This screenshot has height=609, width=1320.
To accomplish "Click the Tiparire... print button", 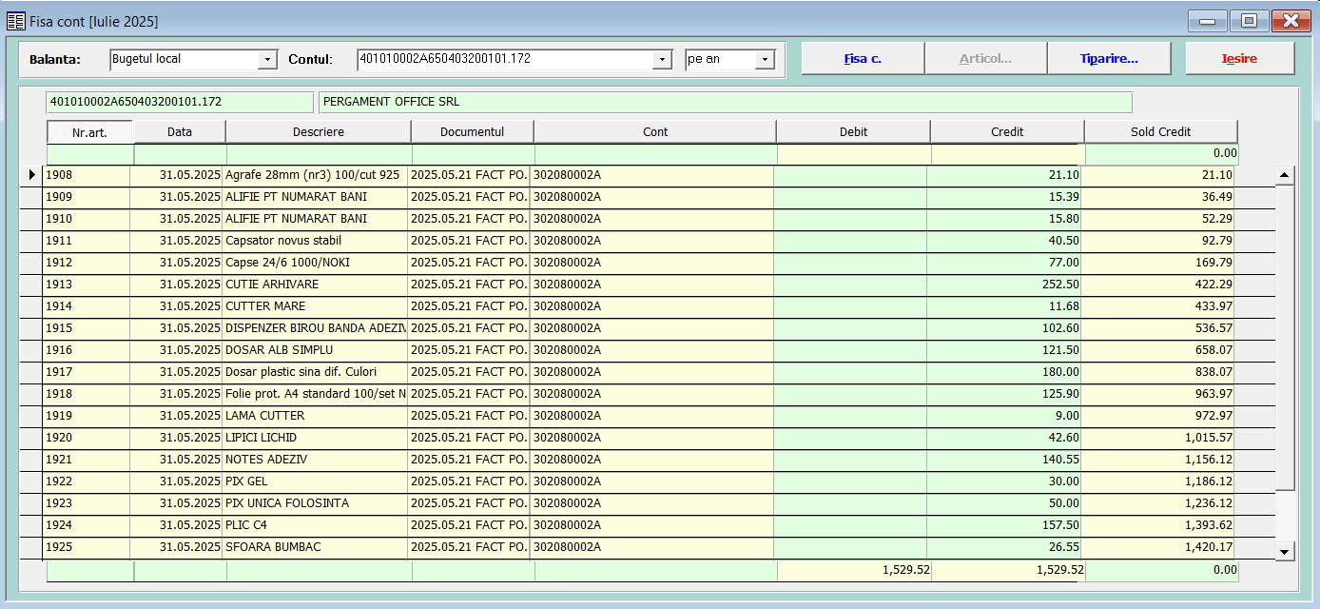I will click(x=1109, y=59).
